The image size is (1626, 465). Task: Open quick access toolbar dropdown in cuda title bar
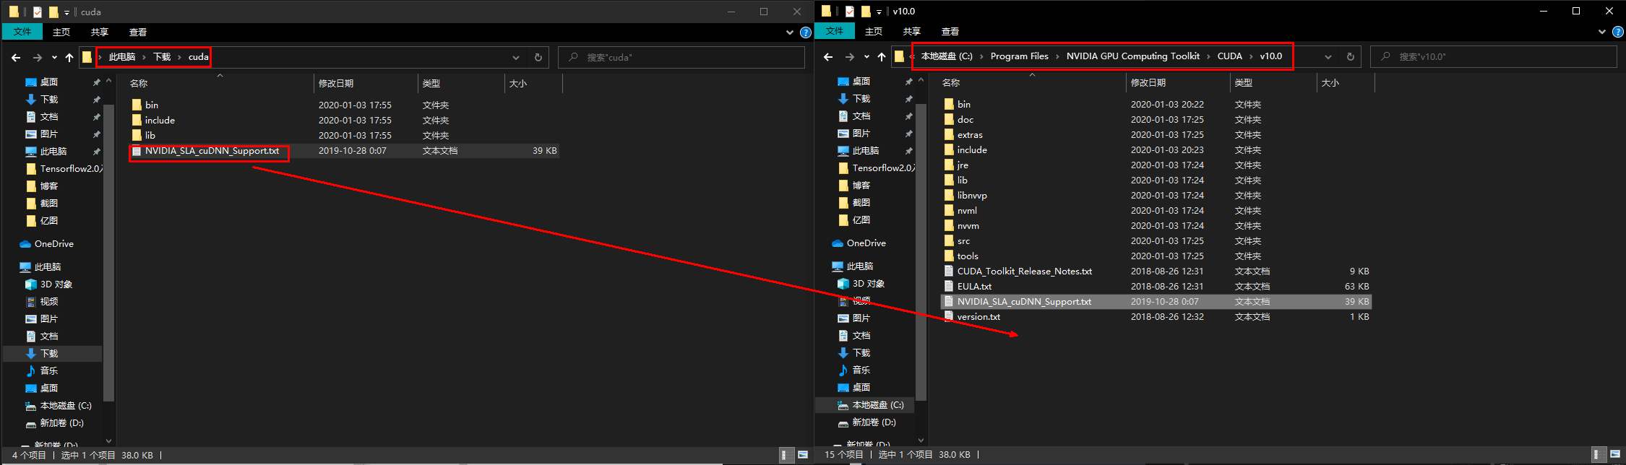click(x=66, y=12)
